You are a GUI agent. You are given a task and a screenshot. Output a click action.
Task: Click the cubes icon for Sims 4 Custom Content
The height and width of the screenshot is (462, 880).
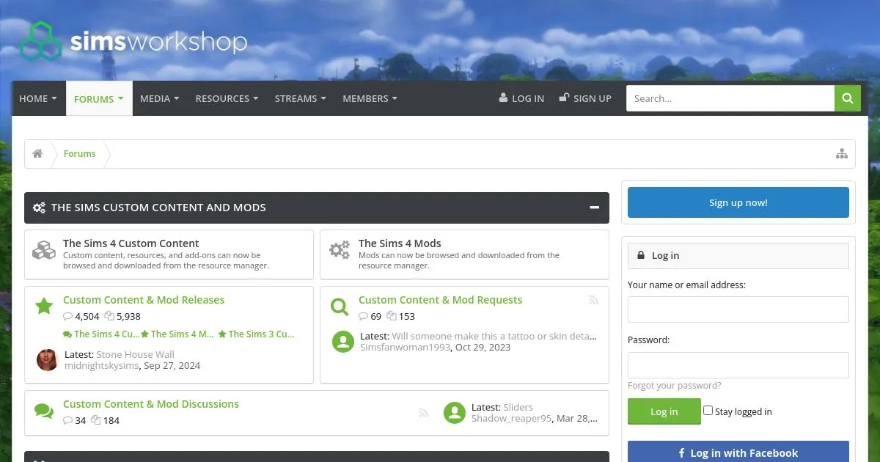coord(44,250)
